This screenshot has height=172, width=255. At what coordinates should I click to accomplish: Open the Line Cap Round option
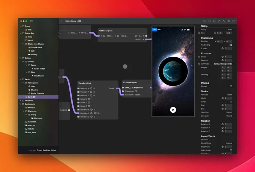click(229, 112)
